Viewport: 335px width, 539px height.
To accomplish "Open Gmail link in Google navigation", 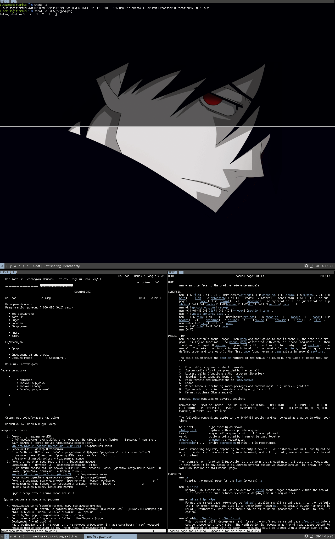I will coord(88,279).
